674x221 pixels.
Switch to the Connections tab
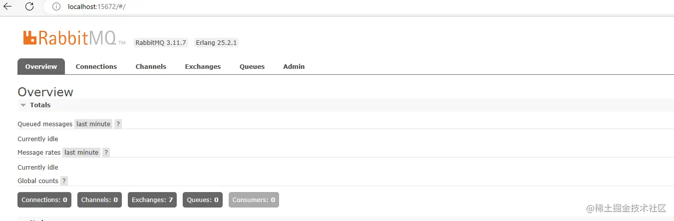click(96, 66)
